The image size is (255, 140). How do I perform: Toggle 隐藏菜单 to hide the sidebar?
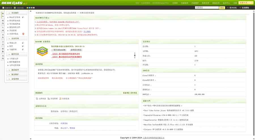(x=7, y=8)
